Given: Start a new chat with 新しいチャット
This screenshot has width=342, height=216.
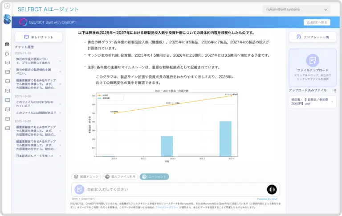Looking at the screenshot, I should point(39,37).
